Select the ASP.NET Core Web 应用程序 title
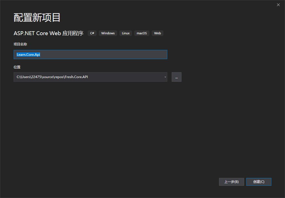 pyautogui.click(x=48, y=33)
